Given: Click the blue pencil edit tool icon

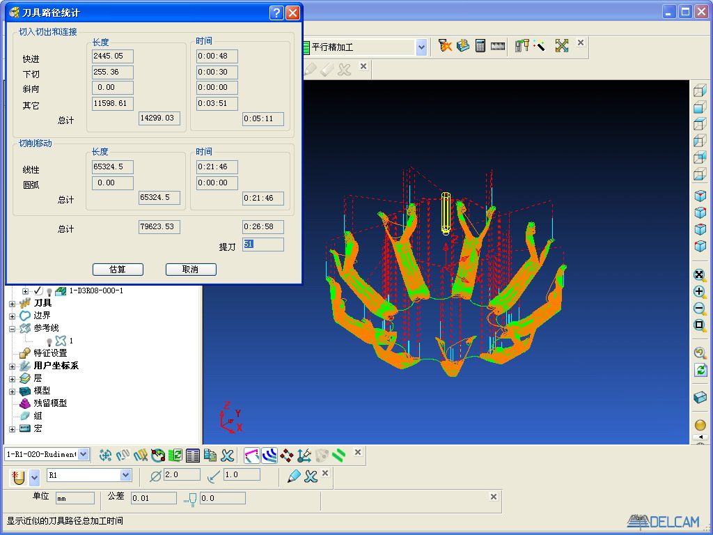Looking at the screenshot, I should (295, 476).
